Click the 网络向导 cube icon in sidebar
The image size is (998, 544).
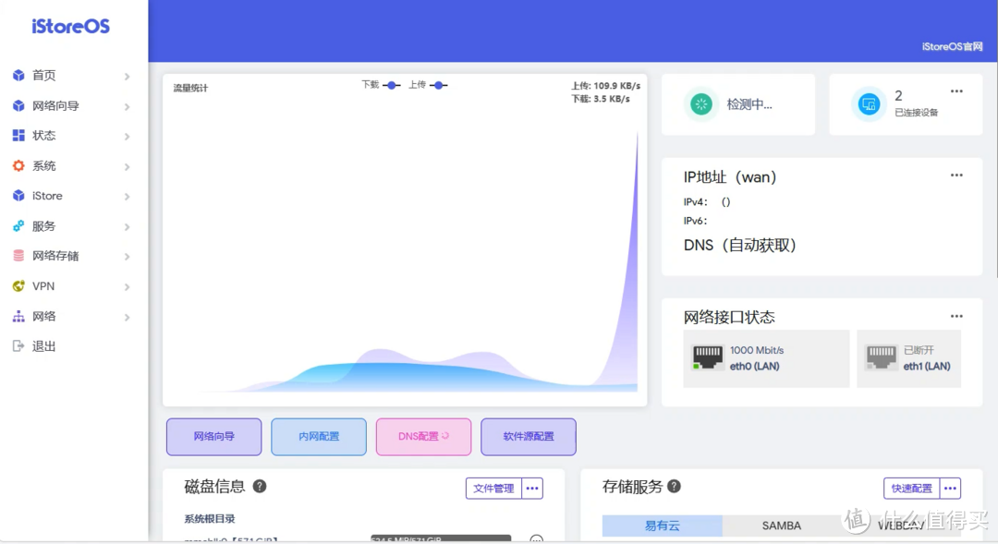click(x=18, y=105)
